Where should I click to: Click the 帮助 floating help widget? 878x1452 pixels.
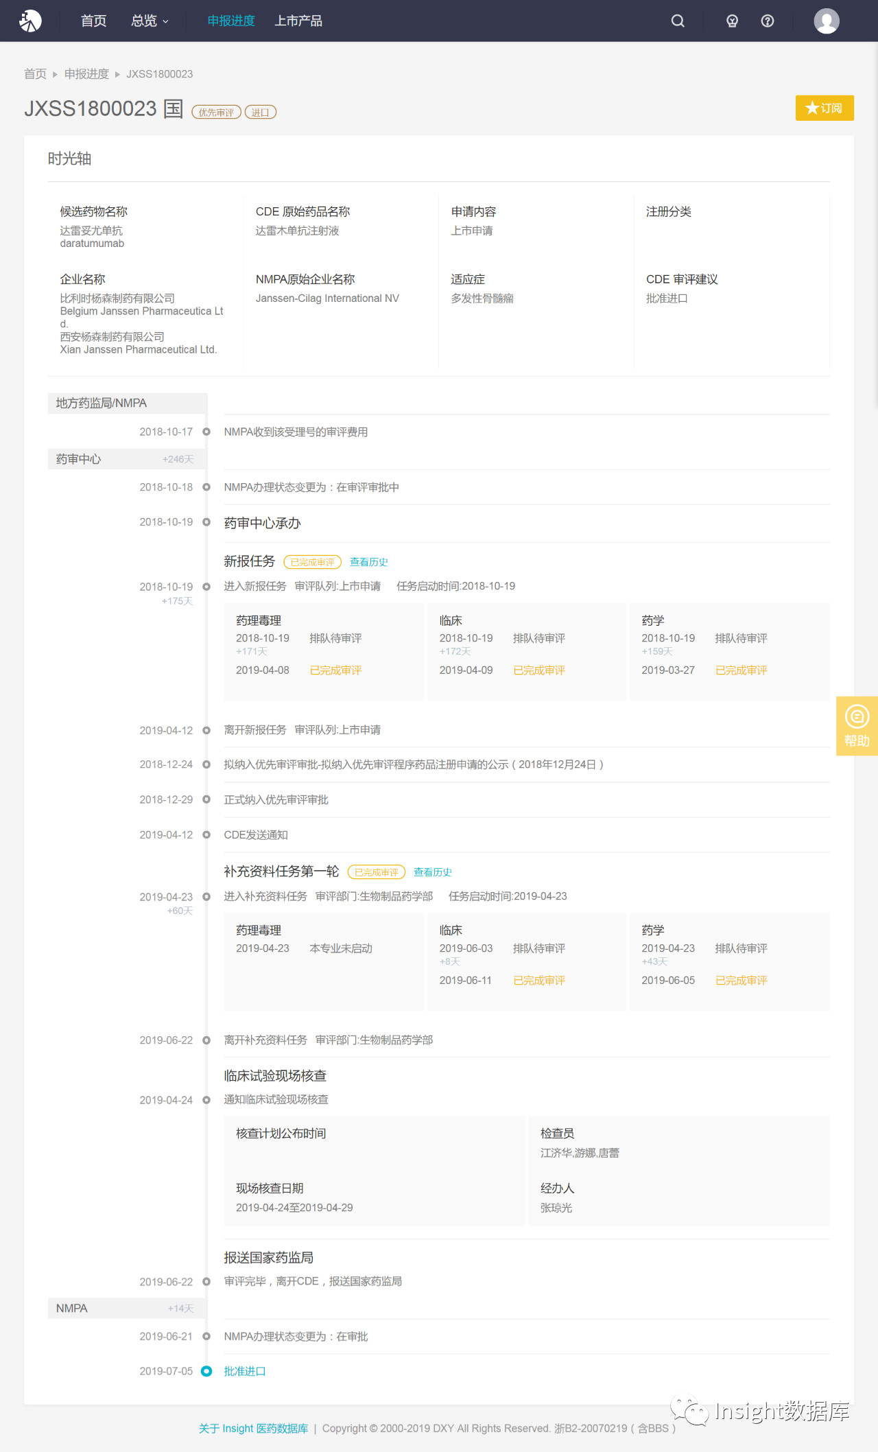click(857, 726)
